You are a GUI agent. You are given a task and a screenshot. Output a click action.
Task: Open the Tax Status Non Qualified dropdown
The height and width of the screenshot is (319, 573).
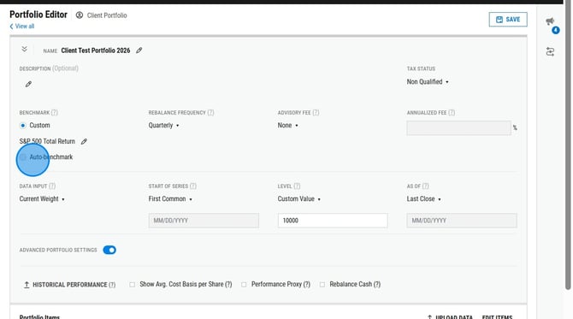coord(428,82)
